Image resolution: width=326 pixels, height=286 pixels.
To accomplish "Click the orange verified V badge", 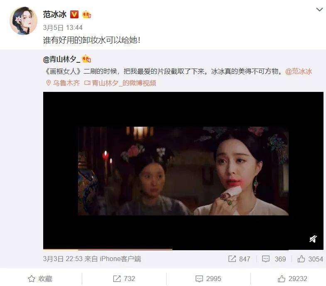I will 74,15.
